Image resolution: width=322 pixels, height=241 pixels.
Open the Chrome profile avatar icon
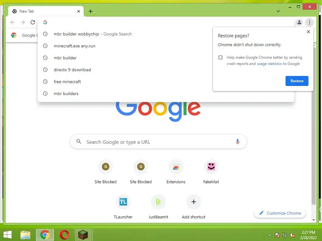[x=299, y=22]
